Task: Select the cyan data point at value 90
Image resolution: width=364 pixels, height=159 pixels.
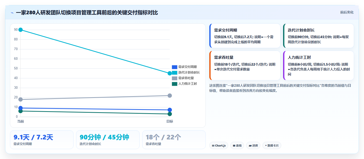Action: [x=21, y=30]
